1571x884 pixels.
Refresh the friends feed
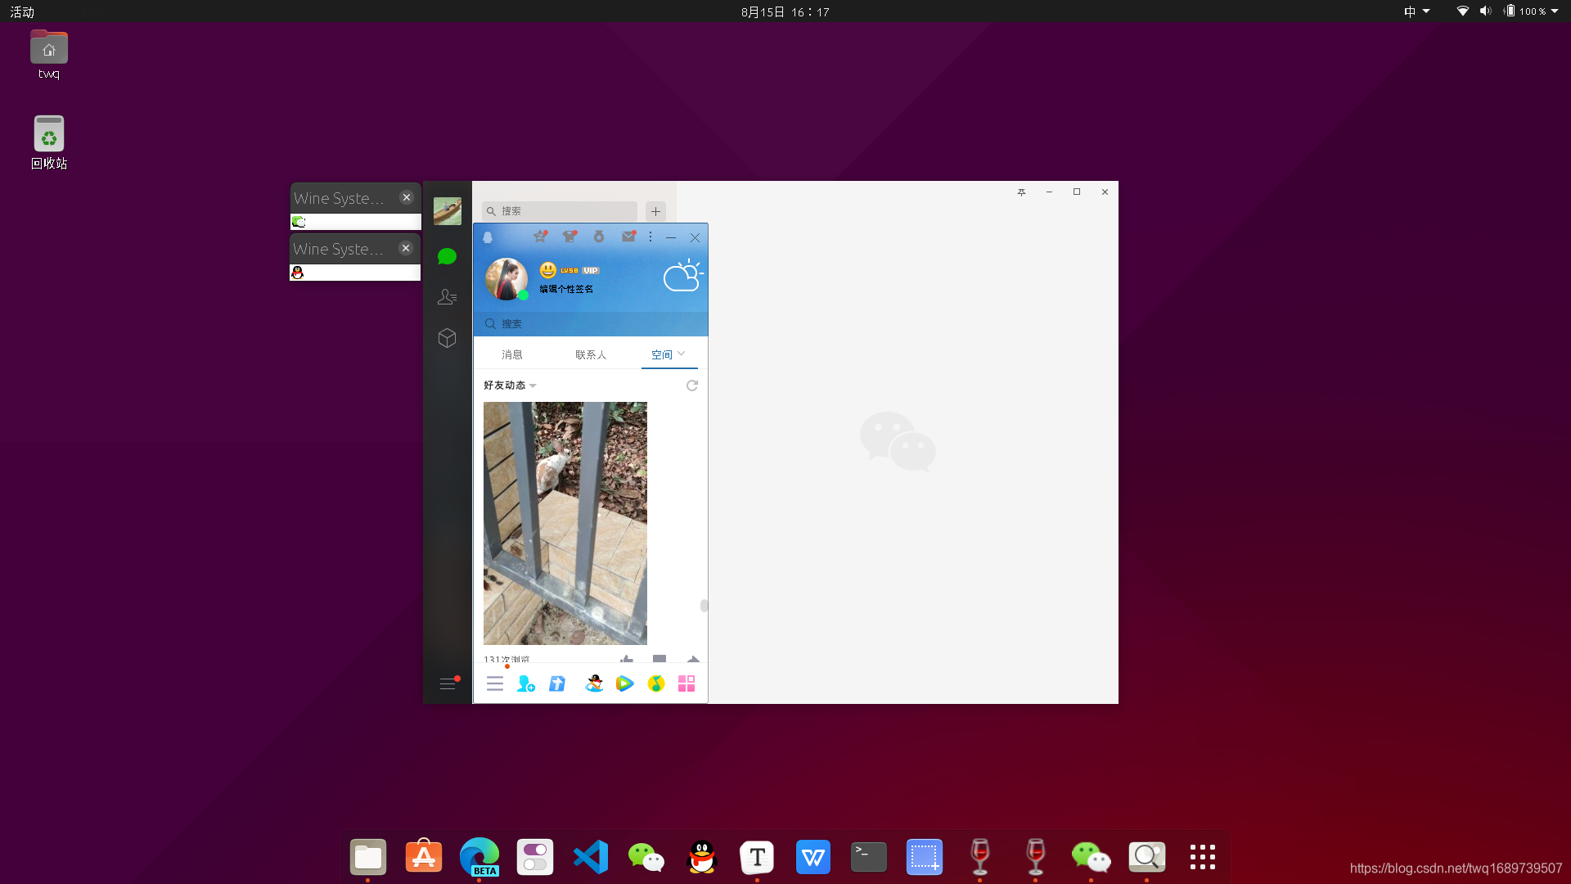click(692, 386)
